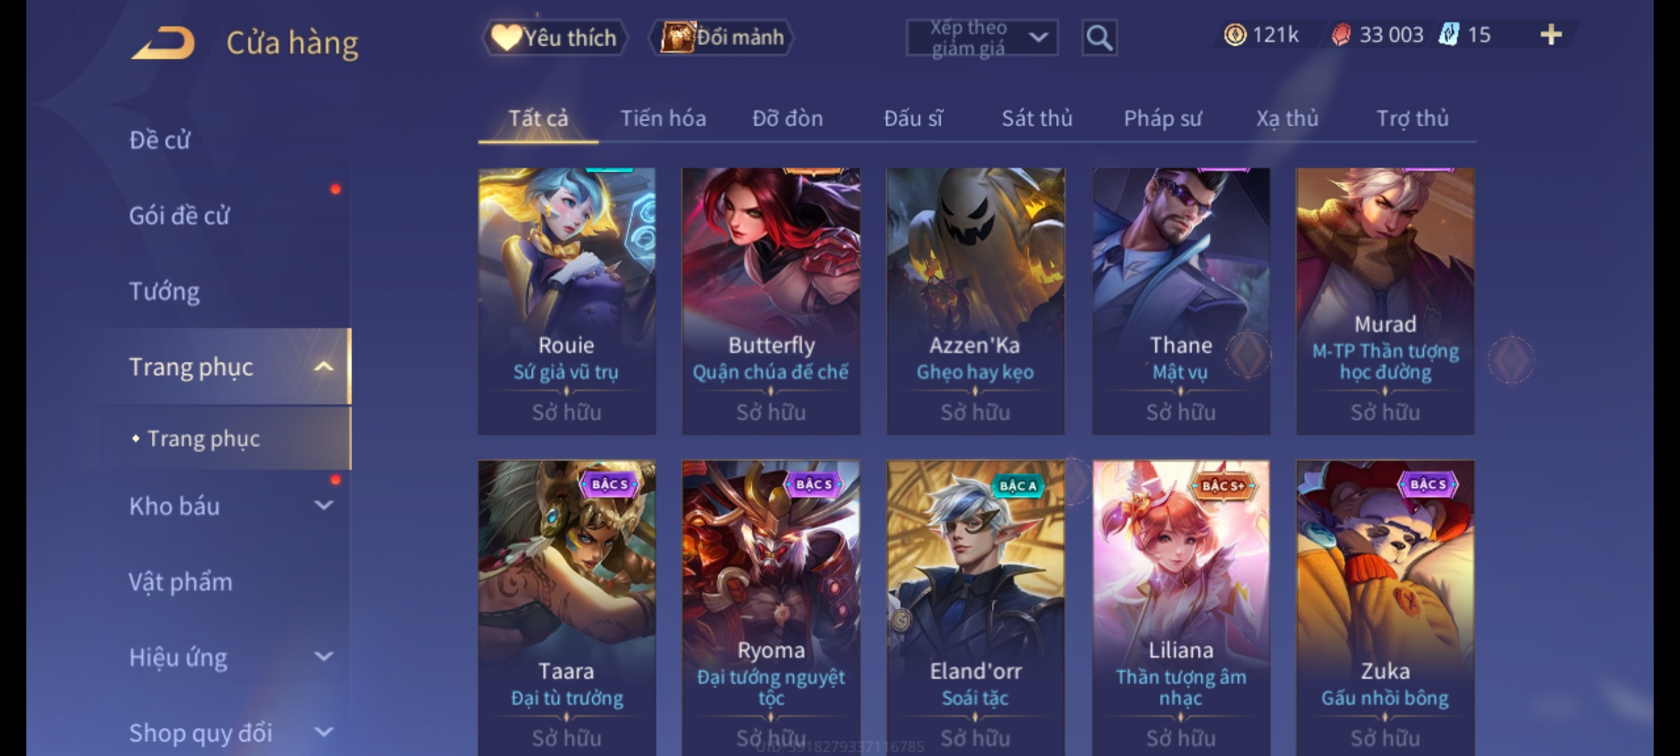Expand the Shop quy đổi section
This screenshot has width=1680, height=756.
(323, 732)
